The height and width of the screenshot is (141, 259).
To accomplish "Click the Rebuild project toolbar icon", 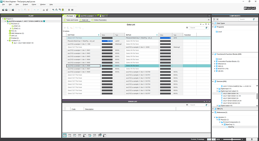I will pos(47,10).
